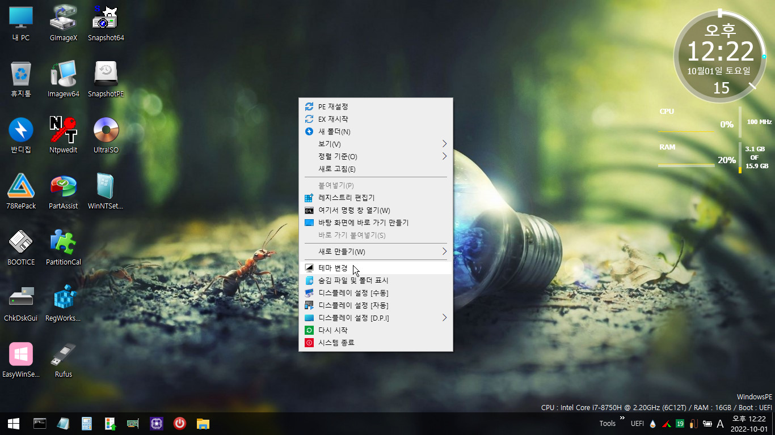Open Command Prompt from taskbar
The image size is (775, 435).
(x=40, y=423)
